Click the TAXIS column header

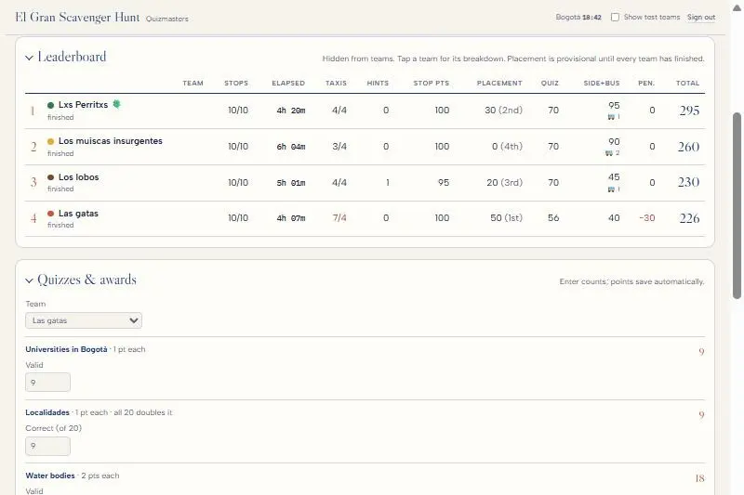tap(336, 83)
